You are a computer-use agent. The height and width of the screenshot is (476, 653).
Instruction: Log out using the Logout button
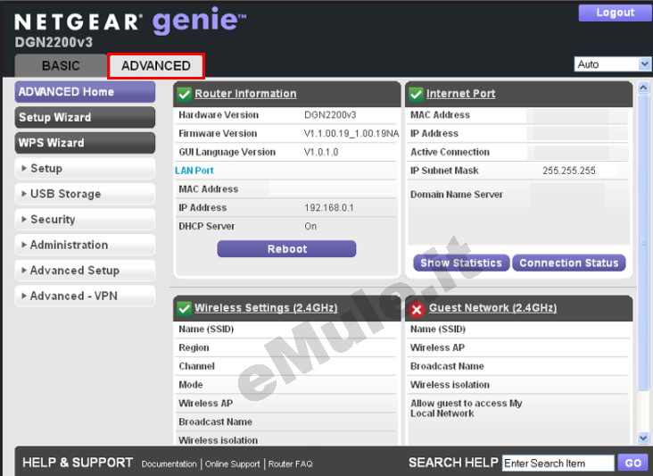pyautogui.click(x=616, y=13)
